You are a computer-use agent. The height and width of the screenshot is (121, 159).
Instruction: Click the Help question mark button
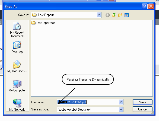(x=145, y=7)
